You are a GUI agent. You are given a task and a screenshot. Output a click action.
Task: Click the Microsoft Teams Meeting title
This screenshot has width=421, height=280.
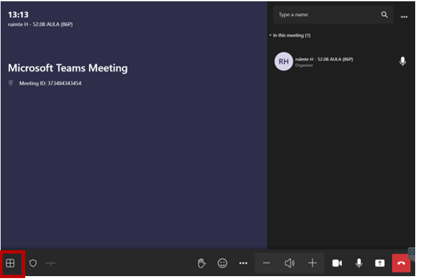point(68,68)
